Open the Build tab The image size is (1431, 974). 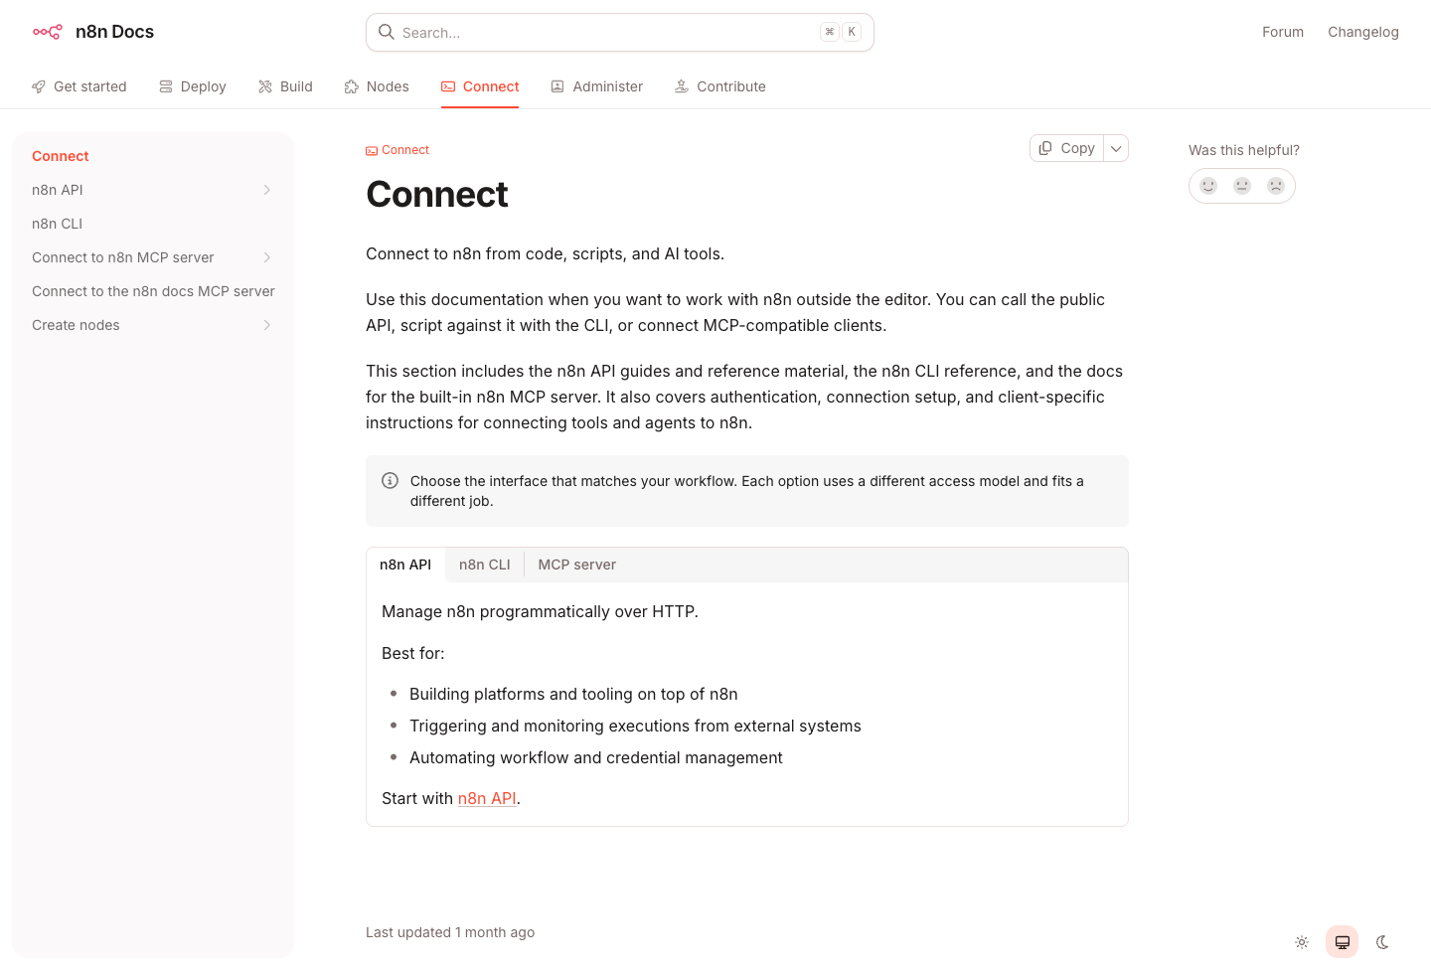pos(285,86)
